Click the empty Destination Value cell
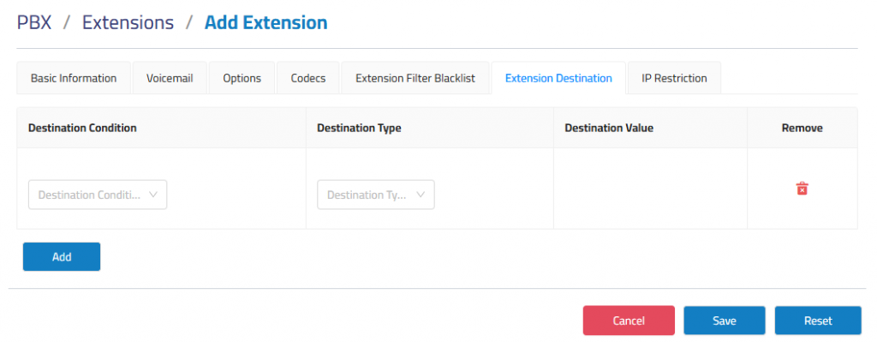Screen dimensions: 877x342 click(651, 189)
